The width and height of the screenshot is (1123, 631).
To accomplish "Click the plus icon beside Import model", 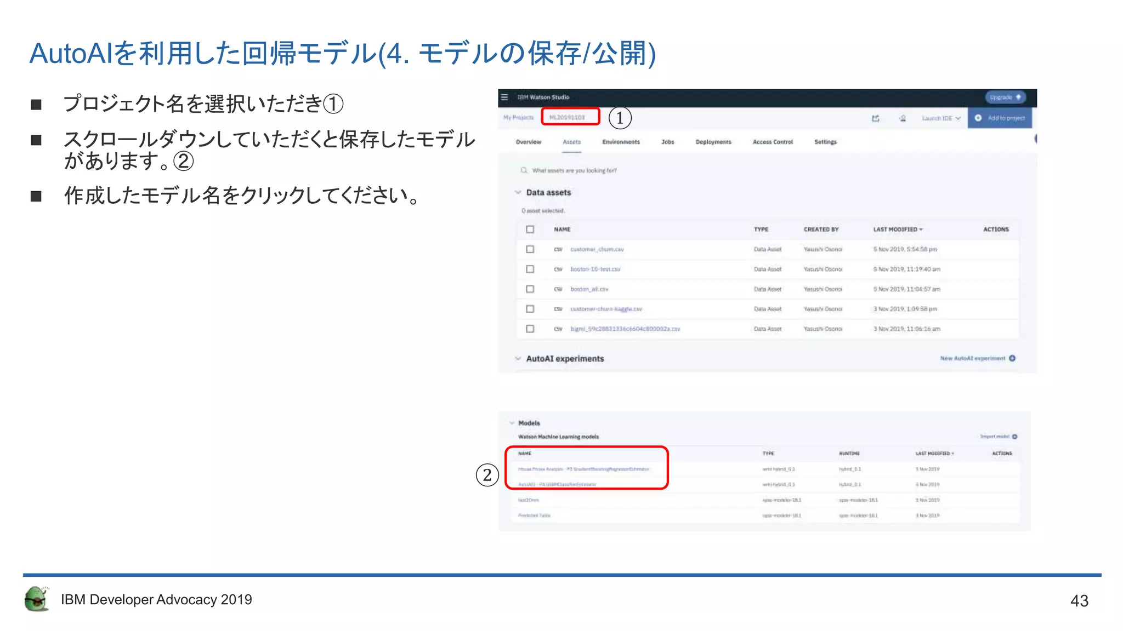I will coord(1014,437).
